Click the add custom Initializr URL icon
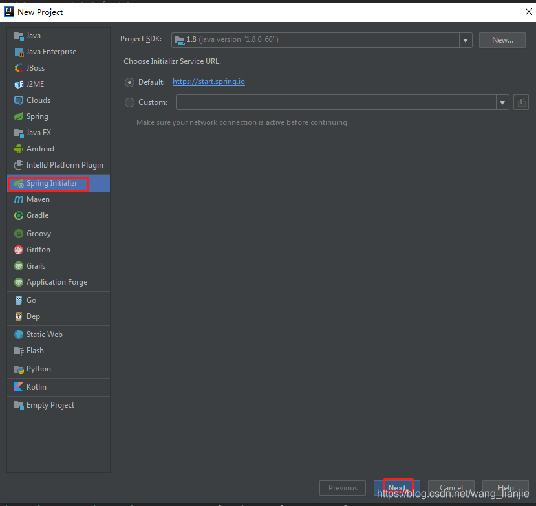Viewport: 536px width, 506px height. click(x=521, y=102)
